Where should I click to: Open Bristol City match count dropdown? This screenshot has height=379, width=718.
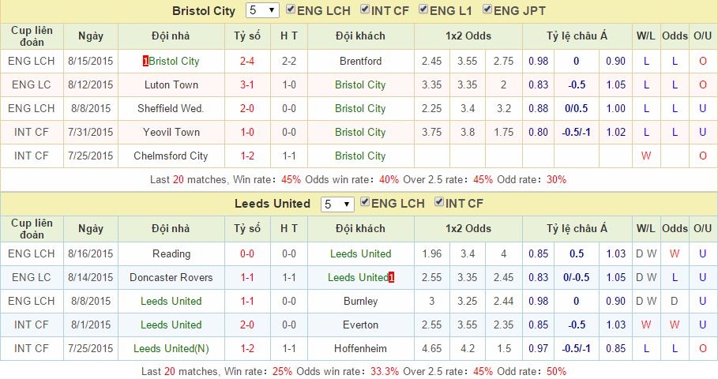[263, 11]
